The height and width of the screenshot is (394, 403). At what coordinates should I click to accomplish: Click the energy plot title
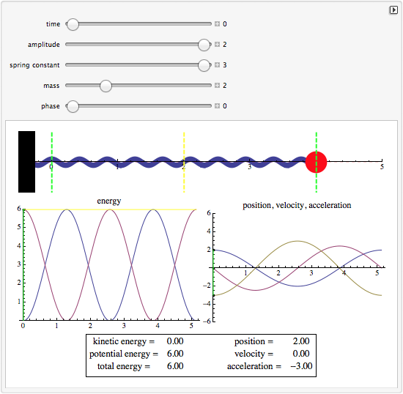pos(109,201)
